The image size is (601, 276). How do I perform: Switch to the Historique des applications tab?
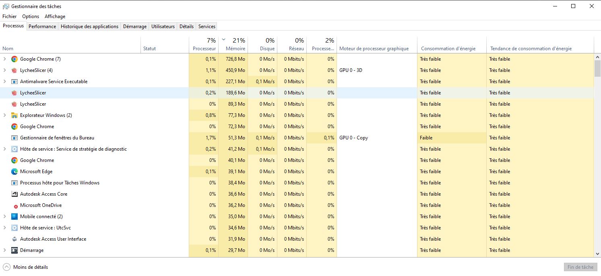click(90, 27)
